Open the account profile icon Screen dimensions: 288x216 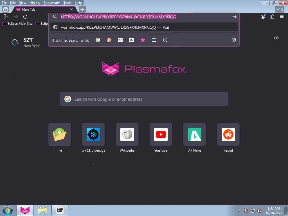tap(263, 17)
